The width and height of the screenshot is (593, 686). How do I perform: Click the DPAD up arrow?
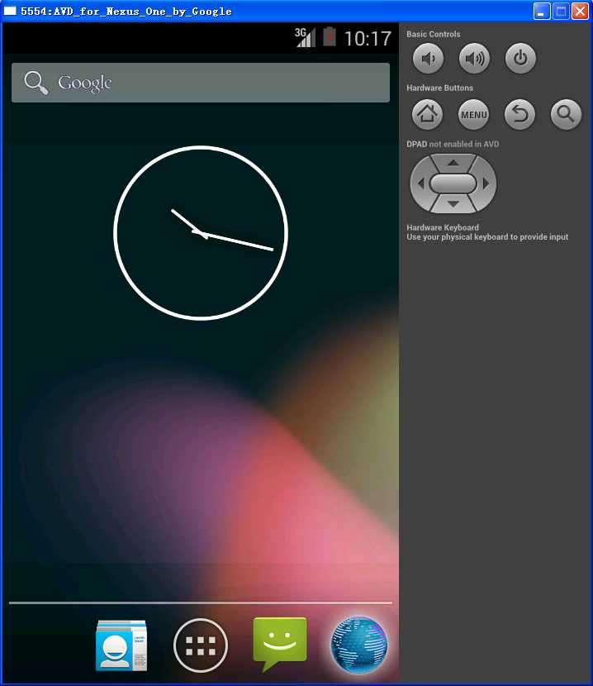click(453, 162)
